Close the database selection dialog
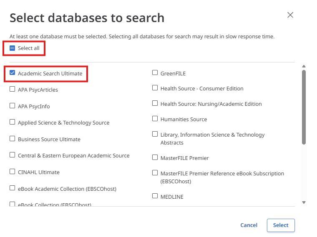The width and height of the screenshot is (317, 237). point(290,15)
